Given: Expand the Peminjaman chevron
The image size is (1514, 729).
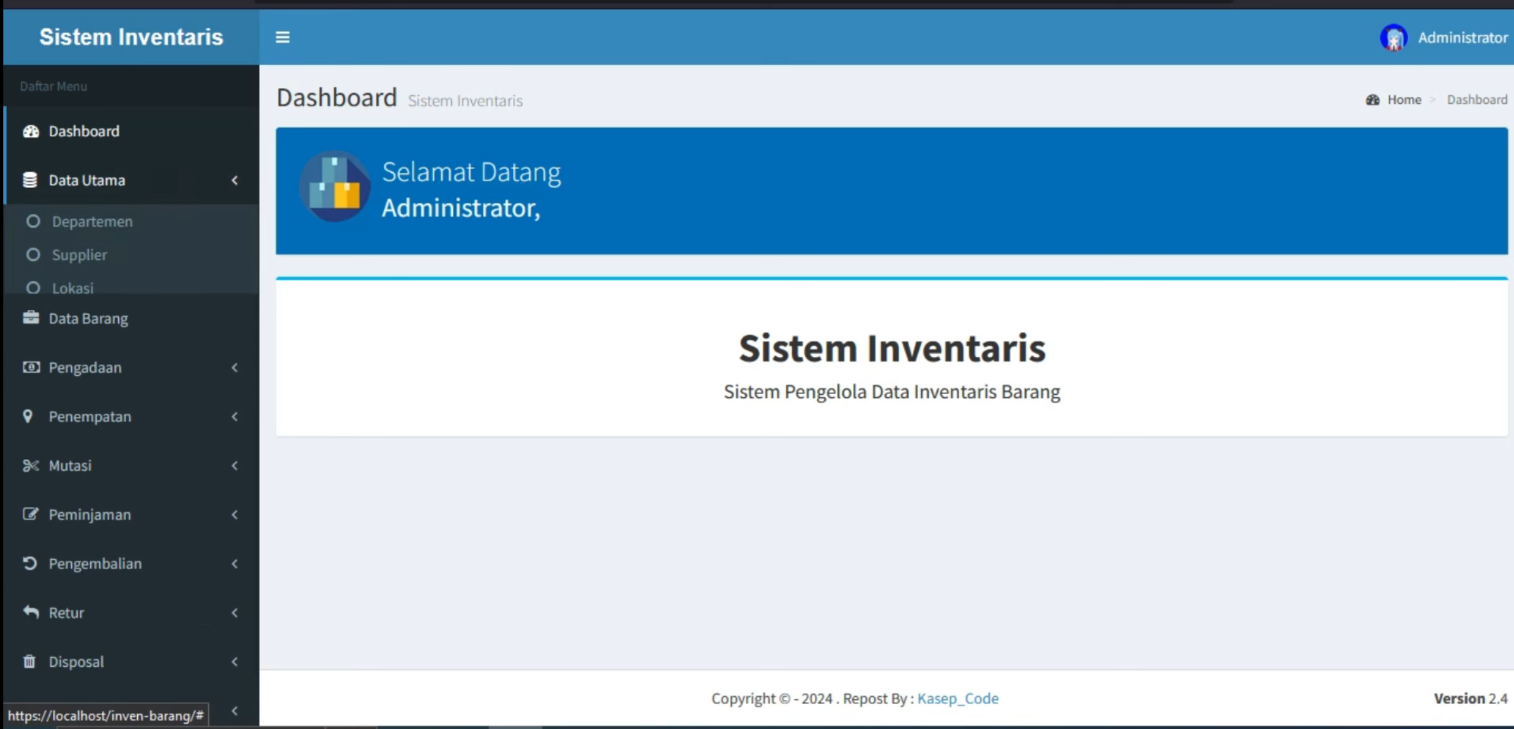Looking at the screenshot, I should click(x=234, y=515).
